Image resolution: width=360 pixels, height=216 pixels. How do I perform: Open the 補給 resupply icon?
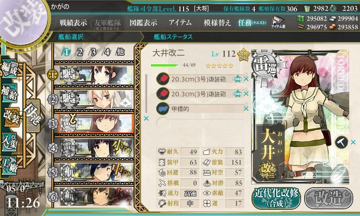coord(9,93)
